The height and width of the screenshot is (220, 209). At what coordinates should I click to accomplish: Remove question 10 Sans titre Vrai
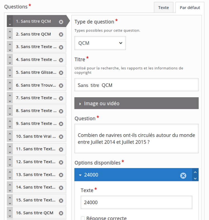[61, 137]
